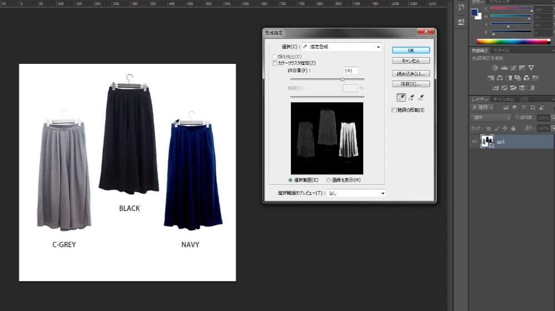The width and height of the screenshot is (555, 311).
Task: Pick a color from the spectrum ramp
Action: pyautogui.click(x=513, y=41)
